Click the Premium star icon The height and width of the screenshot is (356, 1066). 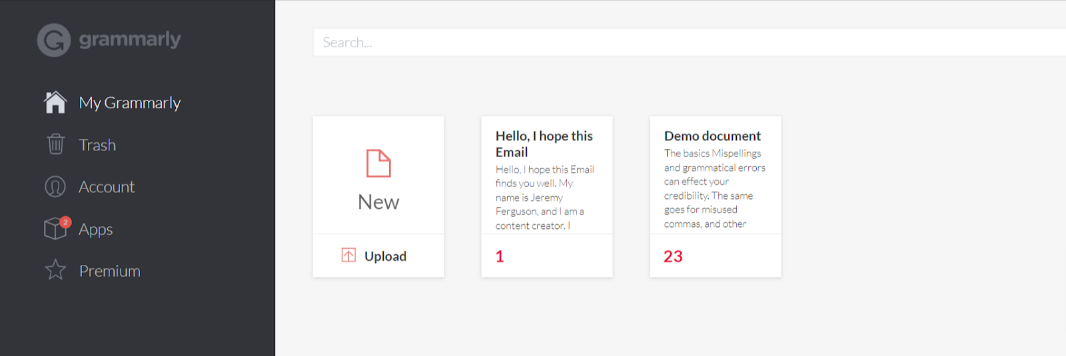55,270
